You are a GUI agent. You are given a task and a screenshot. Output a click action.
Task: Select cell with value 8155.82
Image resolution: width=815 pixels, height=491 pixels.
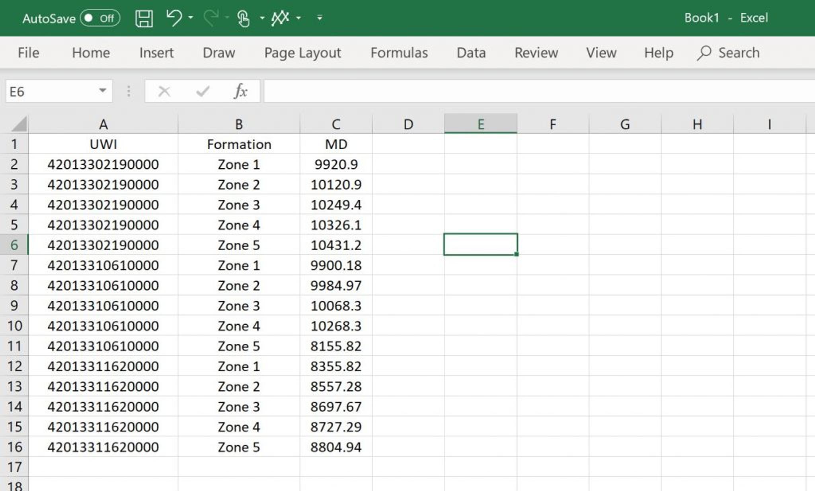click(x=336, y=346)
